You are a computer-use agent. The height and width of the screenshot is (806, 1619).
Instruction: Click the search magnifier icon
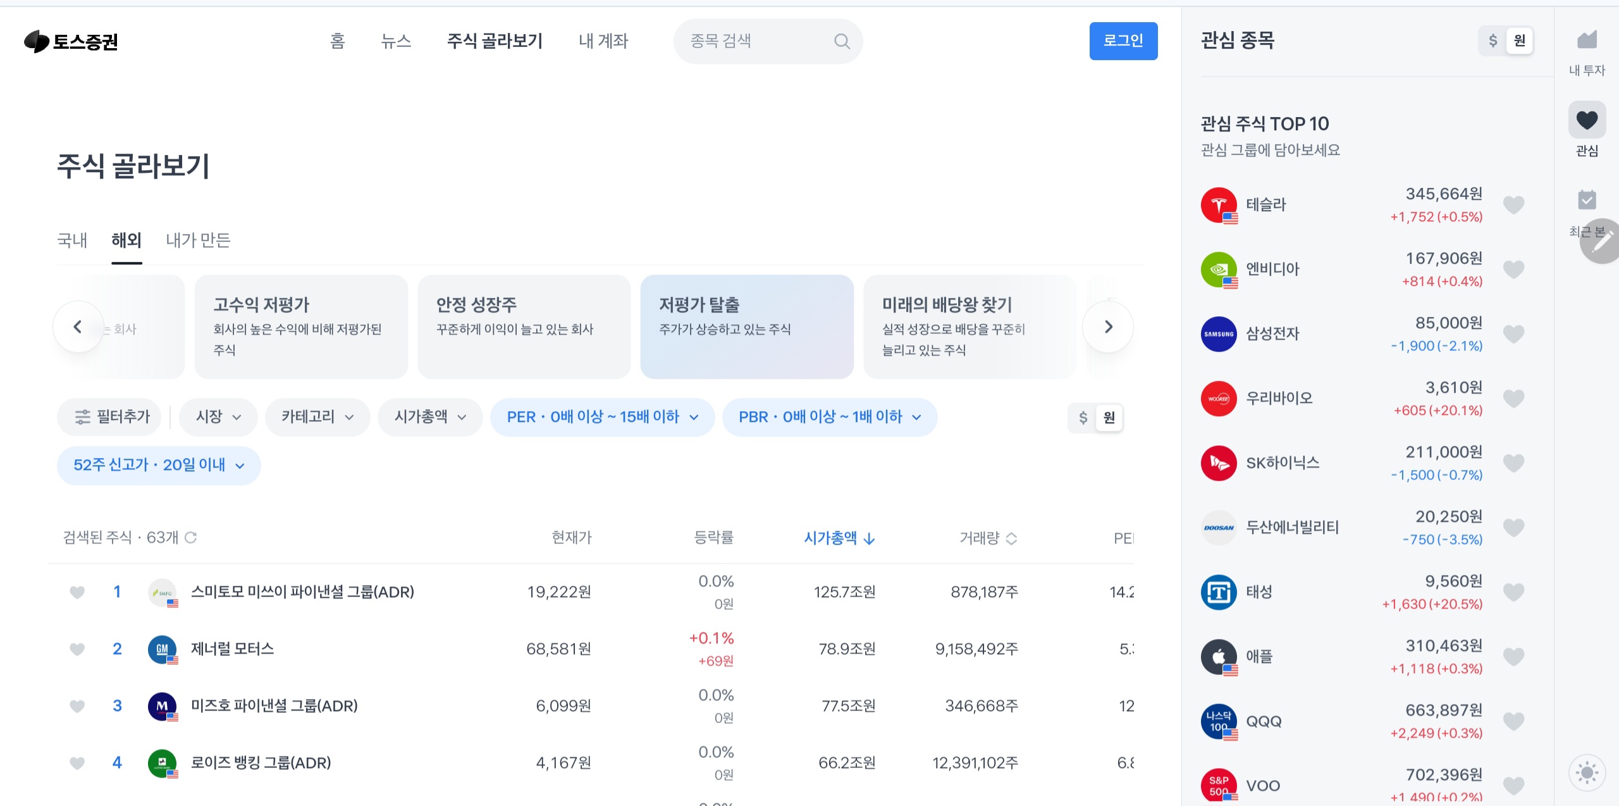(842, 41)
